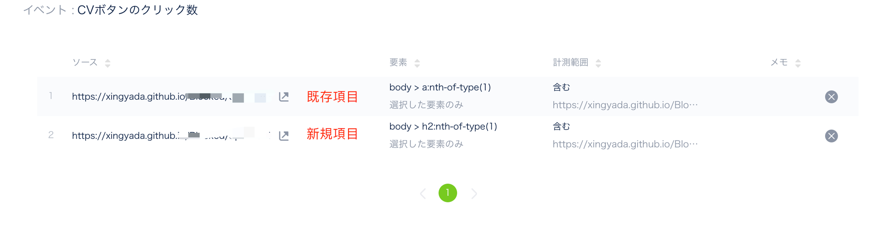Select the body > a:nth-of-type(1) element cell

tap(440, 88)
